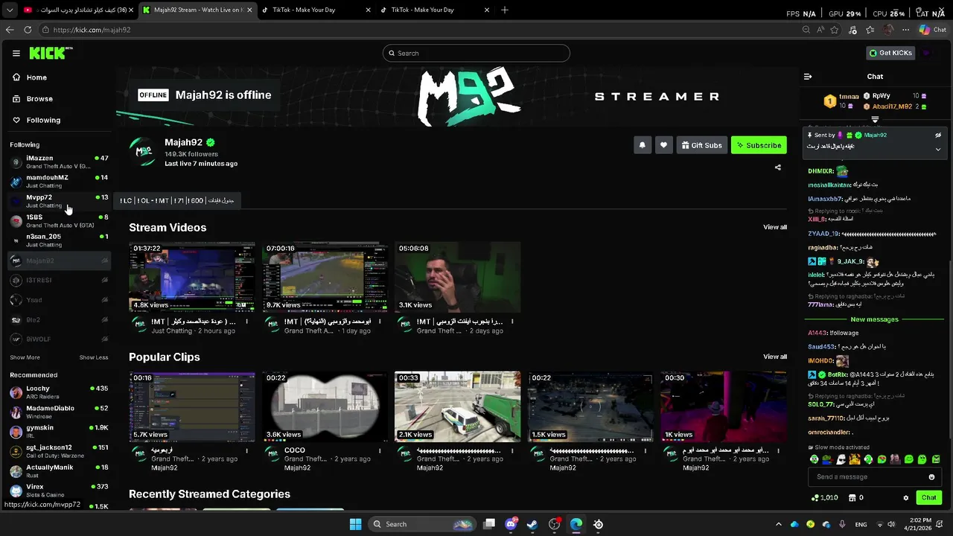
Task: Open options for 05:06:08 video
Action: pos(511,322)
